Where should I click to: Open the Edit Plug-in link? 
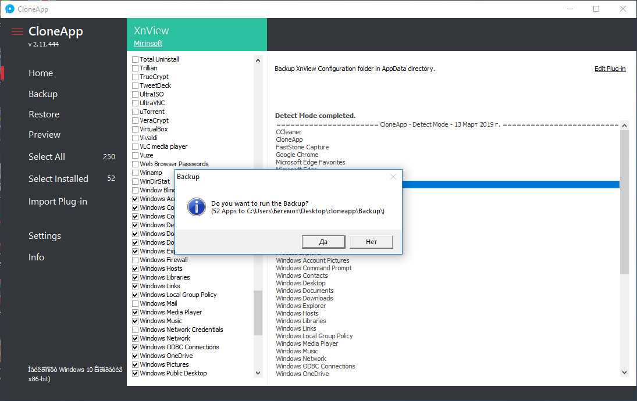pyautogui.click(x=610, y=69)
